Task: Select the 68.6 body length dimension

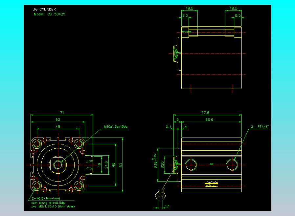Action: [209, 119]
